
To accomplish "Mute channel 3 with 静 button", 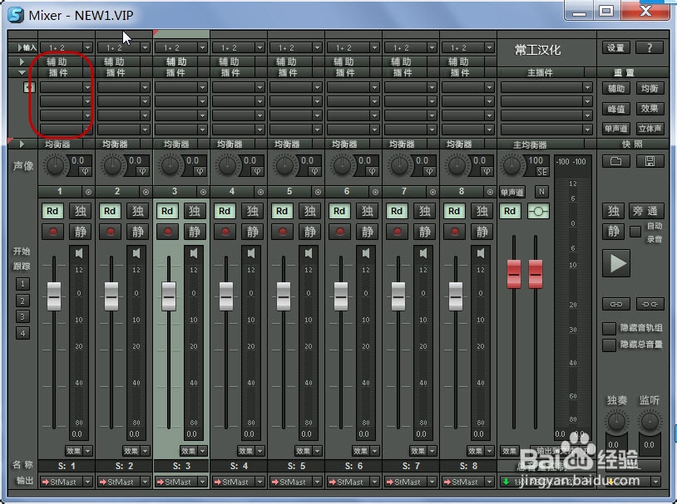I will (195, 232).
